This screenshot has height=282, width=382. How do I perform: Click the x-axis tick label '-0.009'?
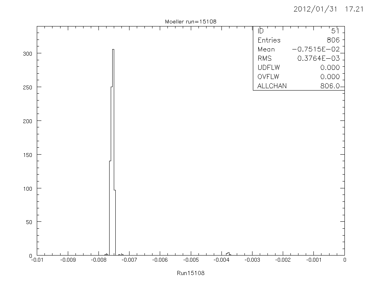(68, 260)
